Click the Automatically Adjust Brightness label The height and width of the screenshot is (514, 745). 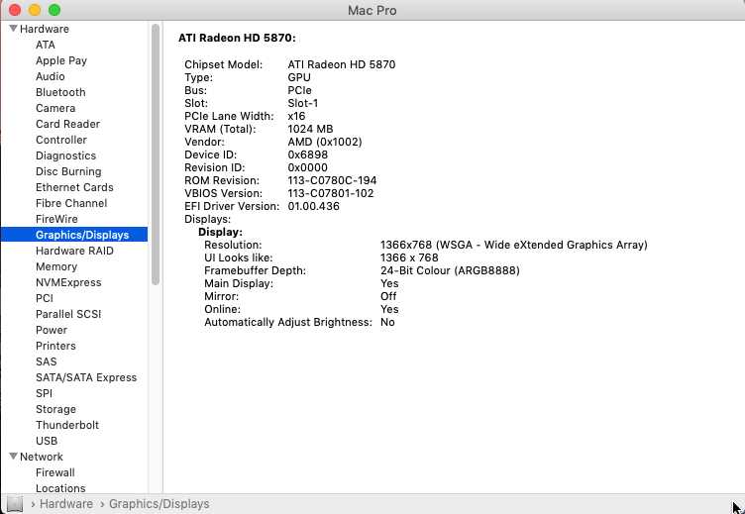(x=288, y=322)
